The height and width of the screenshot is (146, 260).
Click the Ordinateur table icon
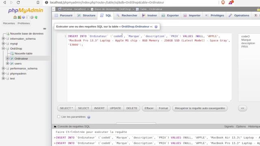pyautogui.click(x=12, y=58)
